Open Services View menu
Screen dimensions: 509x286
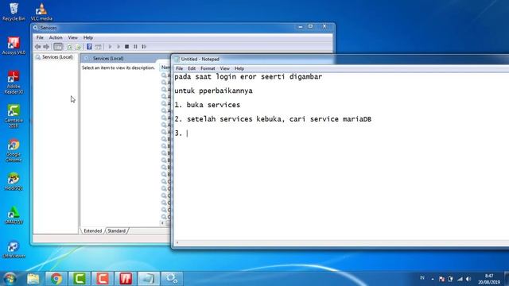72,37
